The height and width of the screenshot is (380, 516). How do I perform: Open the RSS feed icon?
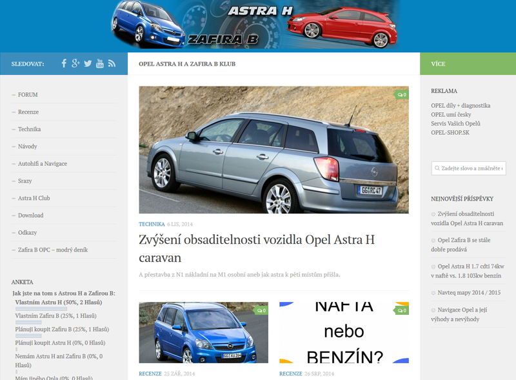point(112,64)
